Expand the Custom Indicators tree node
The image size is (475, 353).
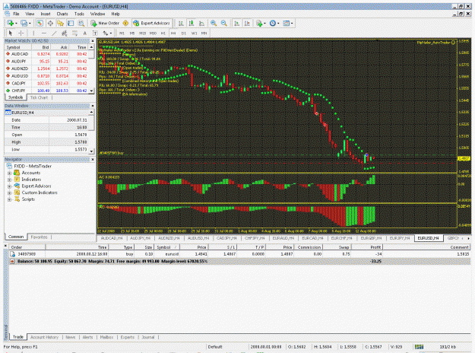tap(9, 193)
